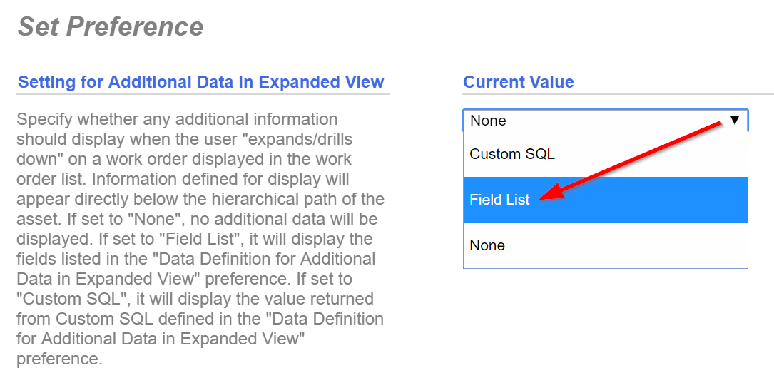Click the "Current Value" column heading
This screenshot has height=378, width=774.
click(519, 82)
